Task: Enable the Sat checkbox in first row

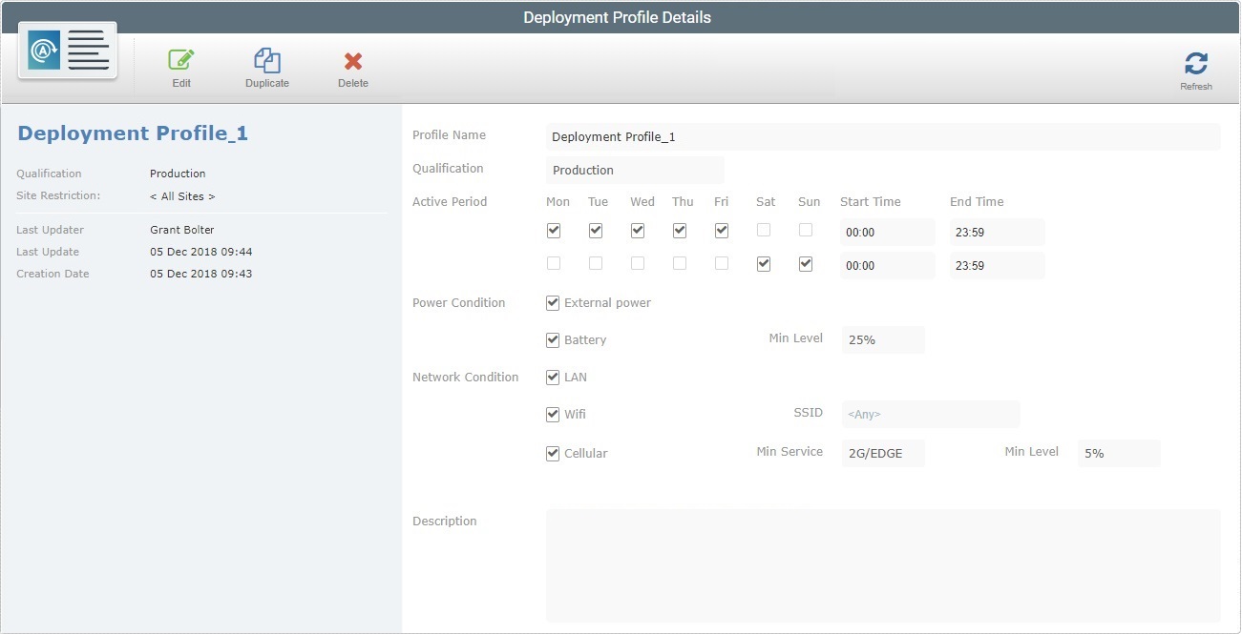Action: tap(764, 230)
